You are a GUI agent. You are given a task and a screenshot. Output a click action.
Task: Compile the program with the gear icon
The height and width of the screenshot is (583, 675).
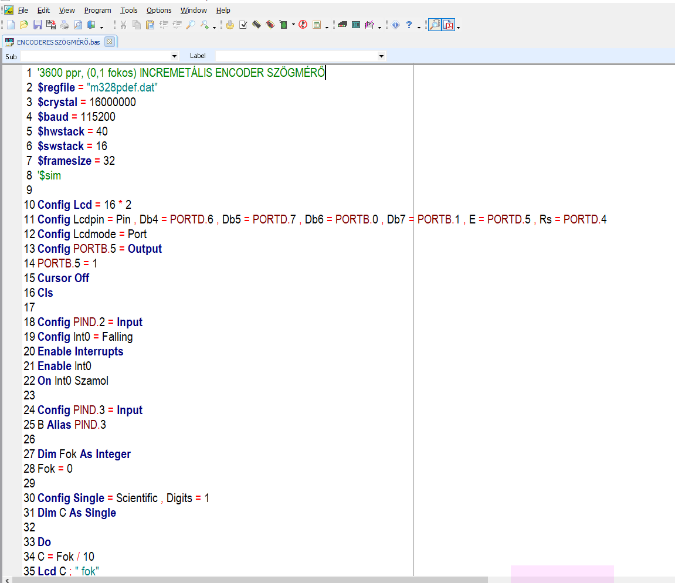tap(230, 25)
